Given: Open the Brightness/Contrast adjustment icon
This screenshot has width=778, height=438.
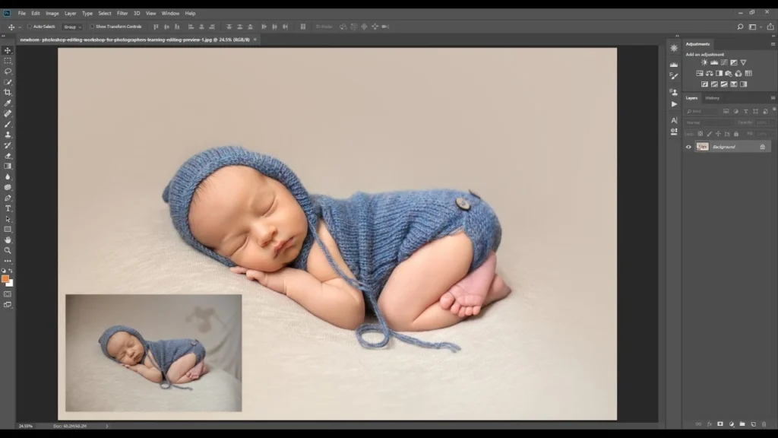Looking at the screenshot, I should click(704, 62).
